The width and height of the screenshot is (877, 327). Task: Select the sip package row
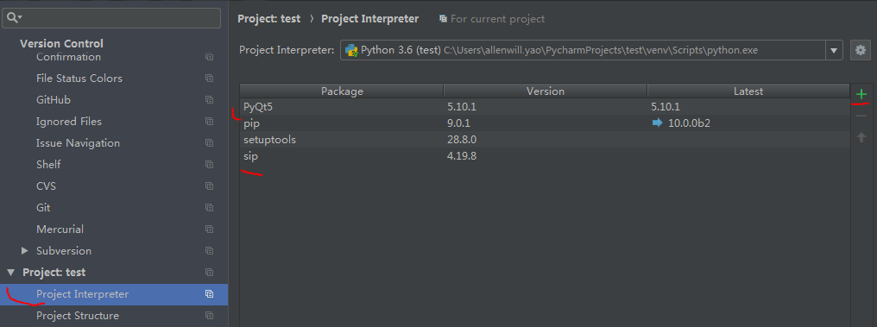(545, 156)
